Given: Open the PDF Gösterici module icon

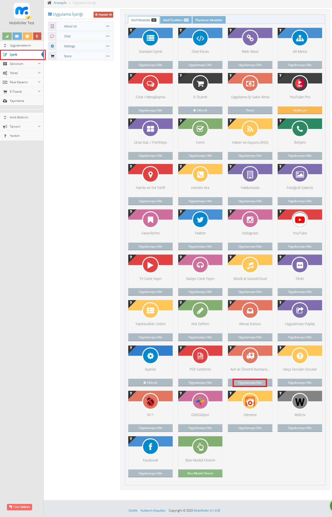Looking at the screenshot, I should (x=200, y=356).
